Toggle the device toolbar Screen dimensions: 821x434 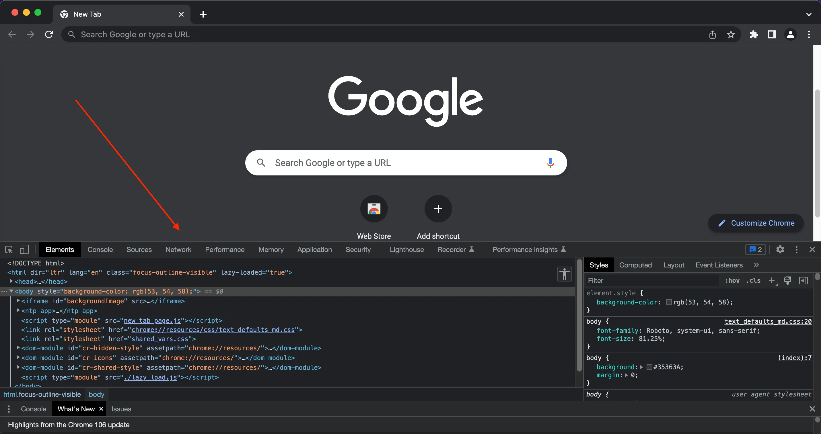click(24, 249)
